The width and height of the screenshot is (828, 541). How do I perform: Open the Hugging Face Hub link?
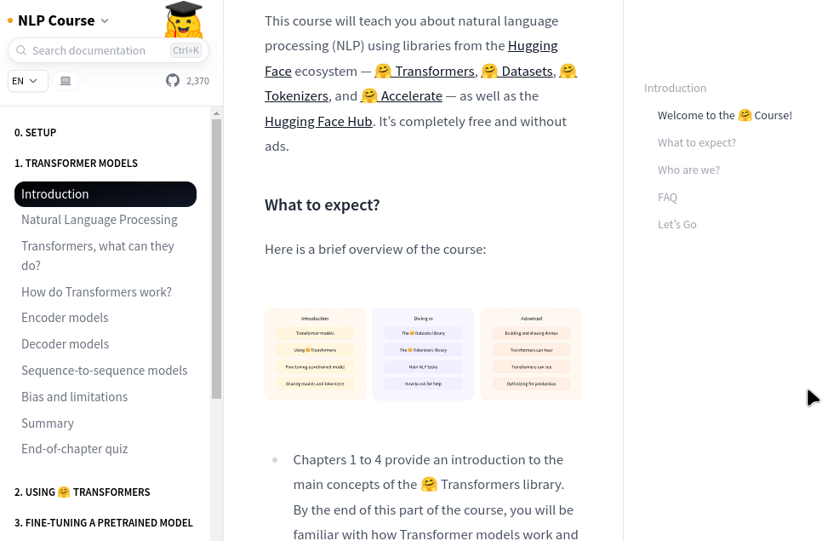tap(318, 121)
